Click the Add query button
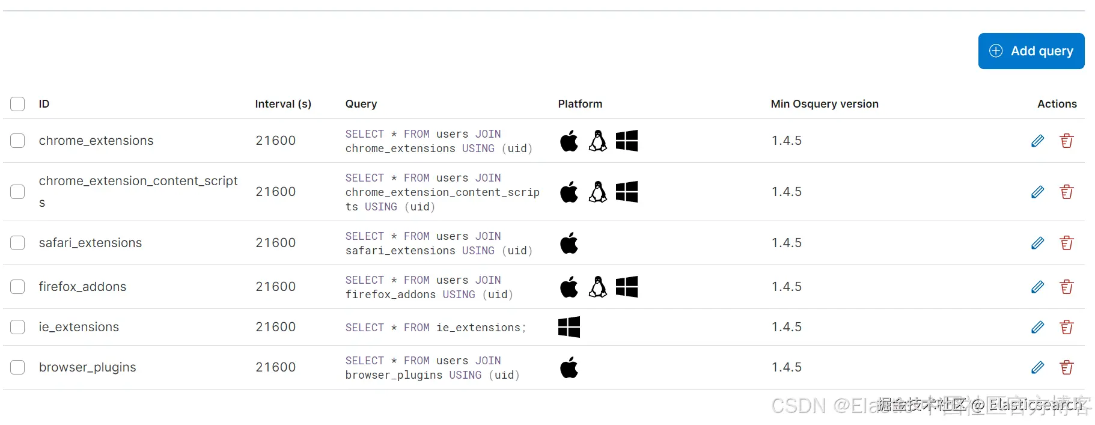 click(1031, 51)
